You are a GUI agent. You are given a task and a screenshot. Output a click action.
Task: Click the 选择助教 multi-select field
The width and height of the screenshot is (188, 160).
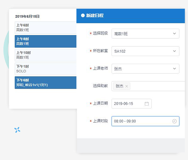pos(148,86)
